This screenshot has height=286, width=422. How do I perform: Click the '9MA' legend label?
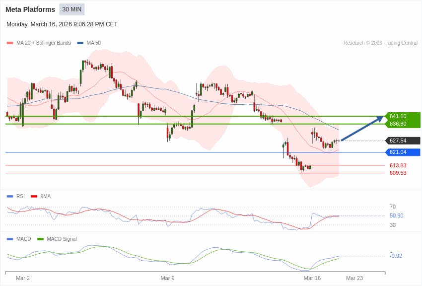(46, 196)
